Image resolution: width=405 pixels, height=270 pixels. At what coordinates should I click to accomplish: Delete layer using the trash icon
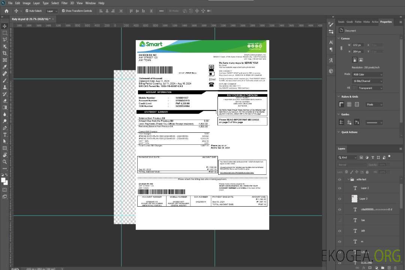pyautogui.click(x=395, y=268)
